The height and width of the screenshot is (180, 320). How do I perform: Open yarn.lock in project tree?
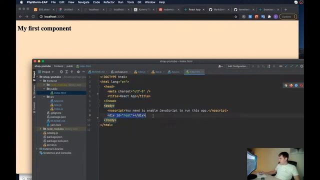pyautogui.click(x=55, y=125)
